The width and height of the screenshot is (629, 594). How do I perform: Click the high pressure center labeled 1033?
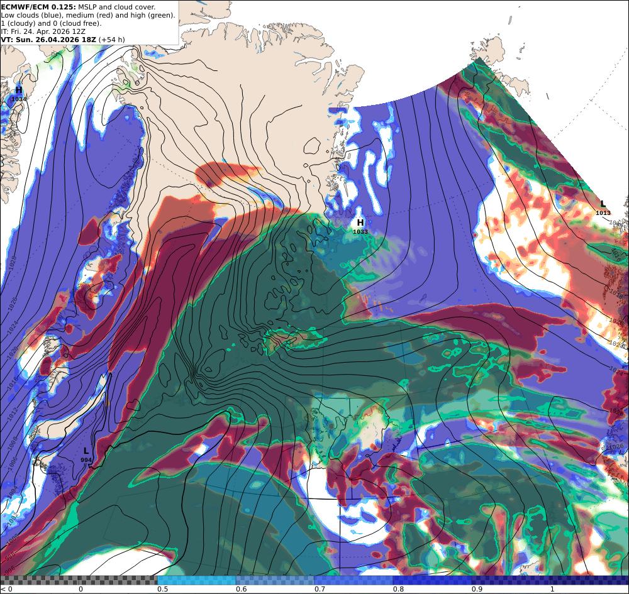[360, 226]
